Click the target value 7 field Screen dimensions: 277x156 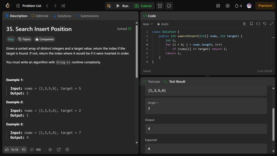point(206,106)
